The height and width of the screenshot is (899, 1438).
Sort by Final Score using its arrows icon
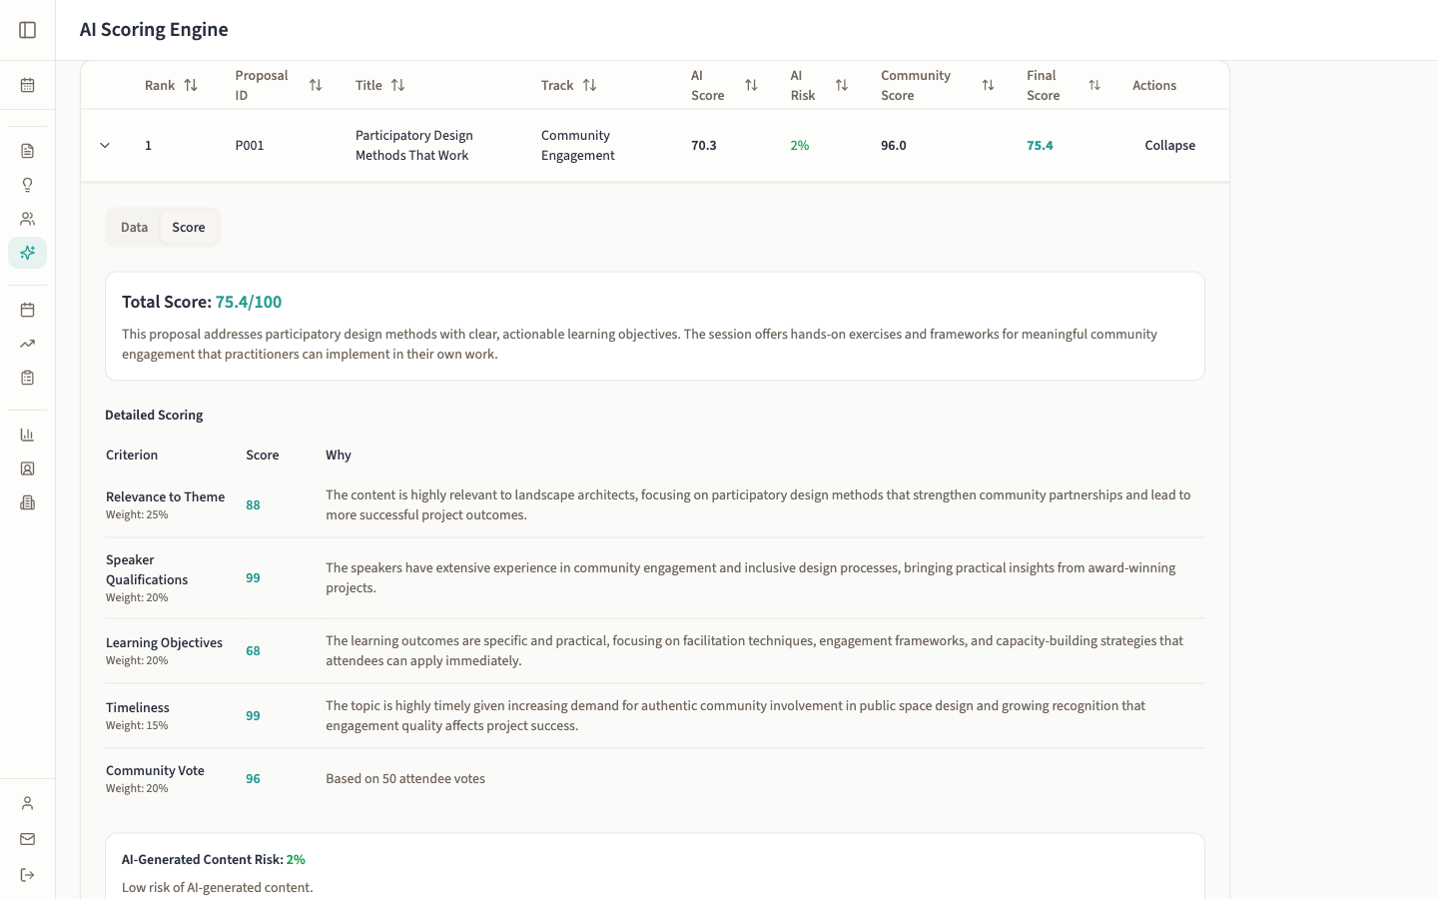(x=1094, y=85)
